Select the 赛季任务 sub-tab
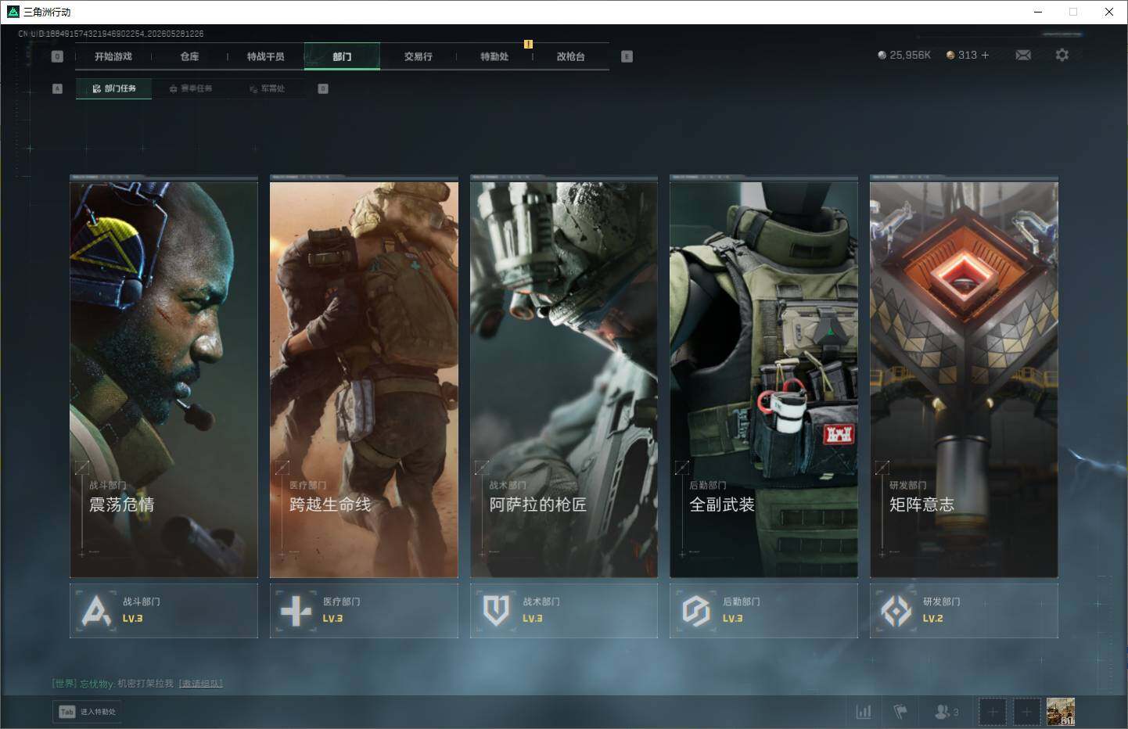 (191, 88)
